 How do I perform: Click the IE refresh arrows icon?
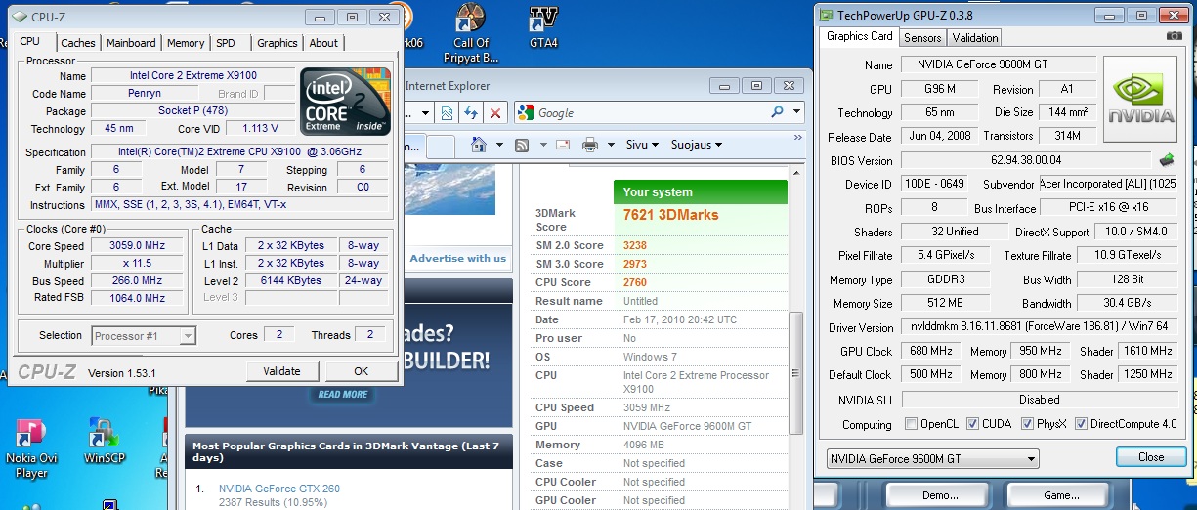pos(471,113)
